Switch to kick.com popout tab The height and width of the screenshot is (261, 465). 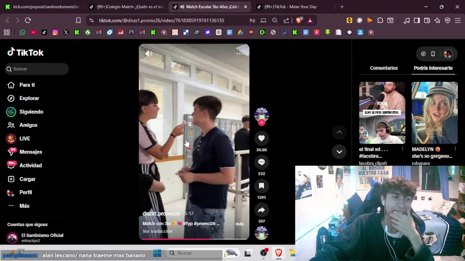point(43,7)
